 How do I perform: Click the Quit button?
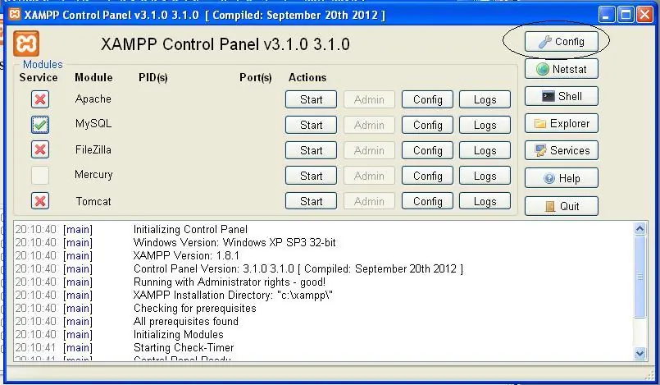pos(561,206)
